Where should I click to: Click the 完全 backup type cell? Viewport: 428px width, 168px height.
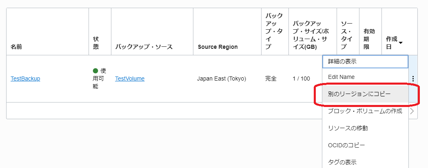point(271,79)
